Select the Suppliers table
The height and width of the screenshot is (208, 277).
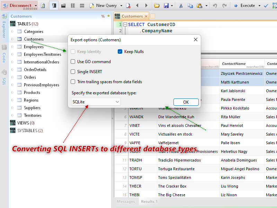pos(32,107)
